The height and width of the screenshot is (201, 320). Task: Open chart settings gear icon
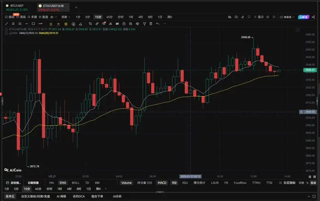click(268, 17)
